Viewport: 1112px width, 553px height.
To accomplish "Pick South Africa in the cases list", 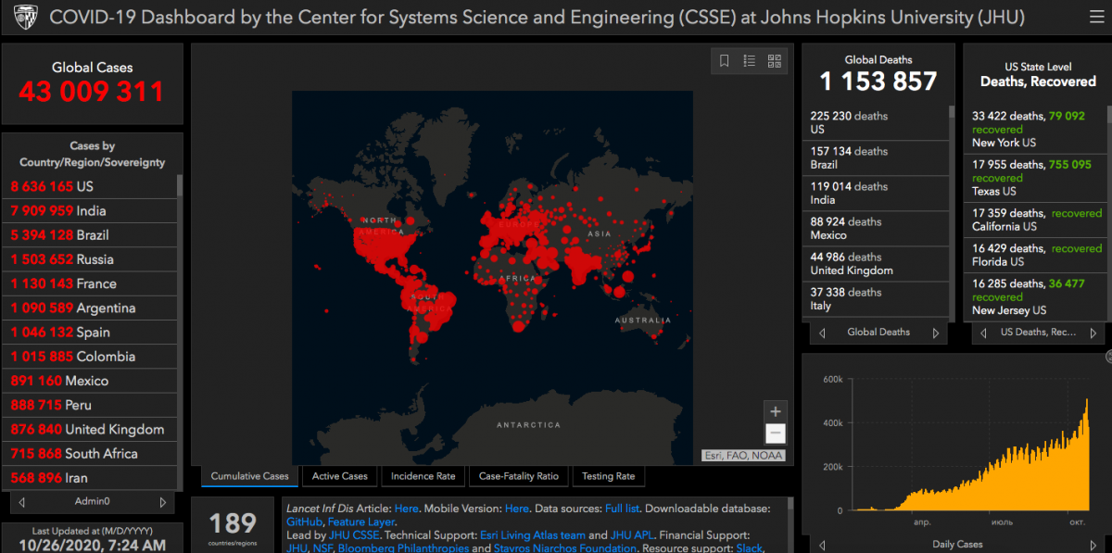I will (x=90, y=454).
